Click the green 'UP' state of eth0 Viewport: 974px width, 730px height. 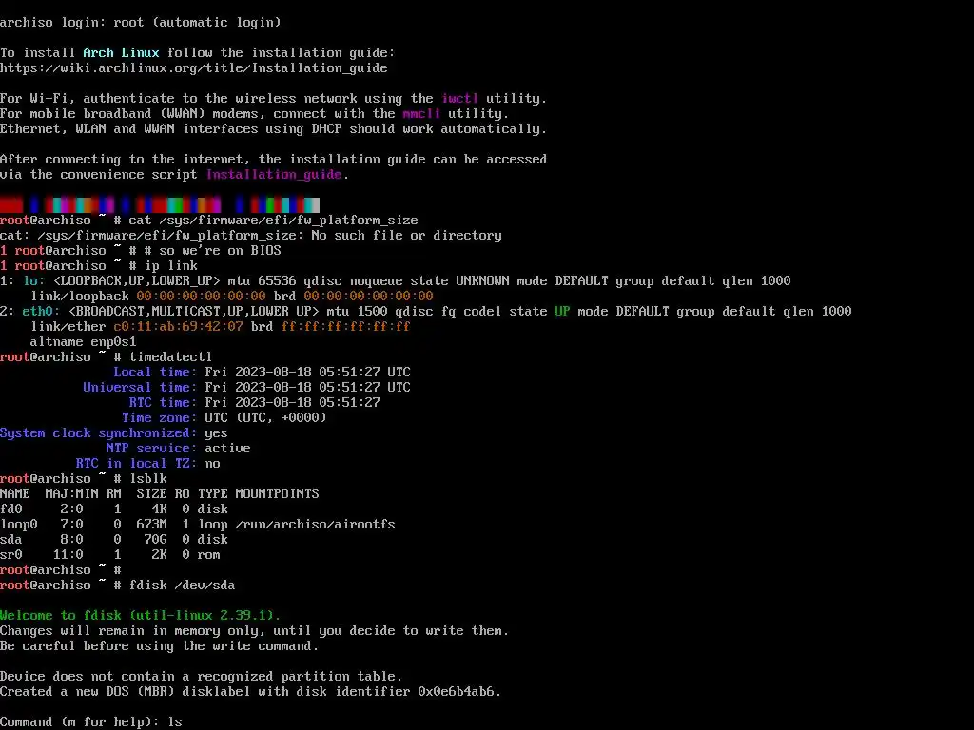coord(562,312)
